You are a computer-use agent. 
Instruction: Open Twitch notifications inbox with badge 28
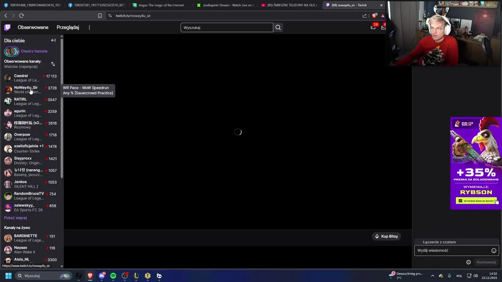click(373, 27)
